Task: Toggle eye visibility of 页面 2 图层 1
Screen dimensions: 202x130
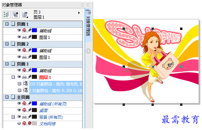Action: [19, 57]
